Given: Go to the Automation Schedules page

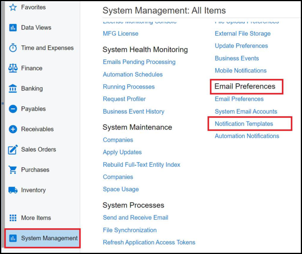Looking at the screenshot, I should [133, 74].
